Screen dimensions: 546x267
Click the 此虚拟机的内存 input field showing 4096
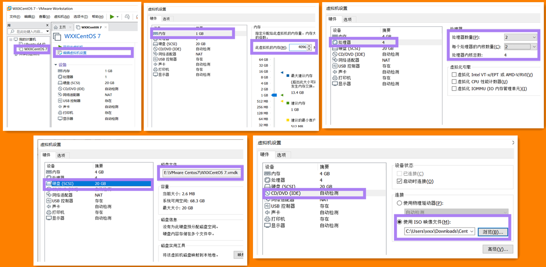click(298, 47)
